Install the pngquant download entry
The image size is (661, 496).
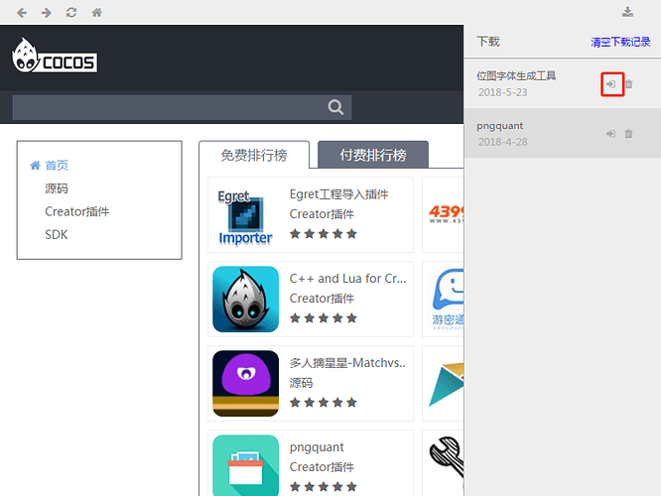[x=610, y=134]
